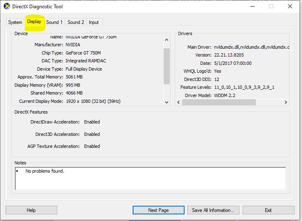Click driver Version value '22.21.13.8205'
302x221 pixels.
229,55
